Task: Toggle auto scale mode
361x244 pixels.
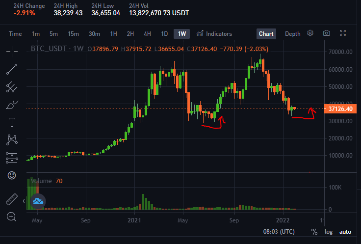Action: pyautogui.click(x=345, y=232)
